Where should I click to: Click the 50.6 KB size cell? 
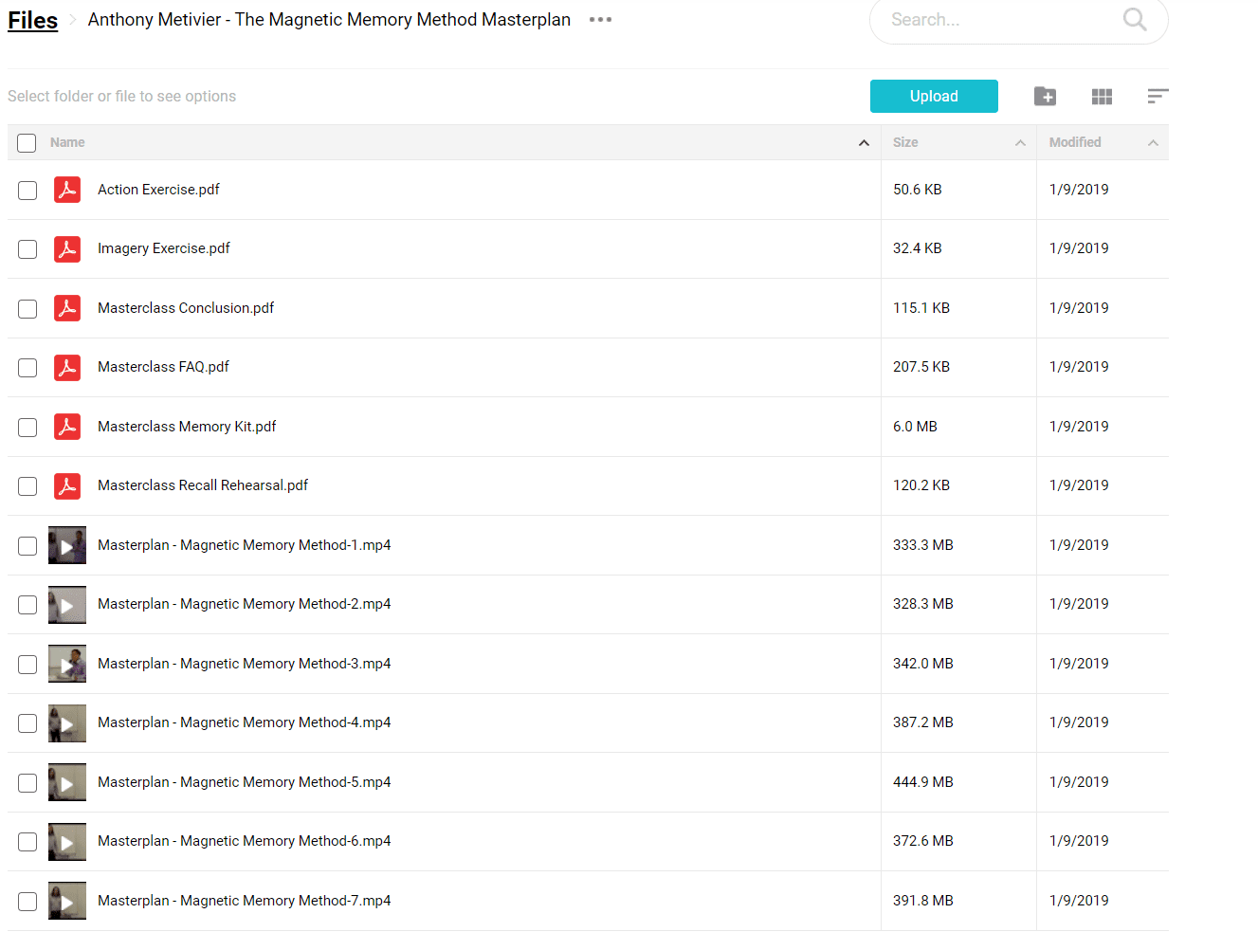point(918,190)
